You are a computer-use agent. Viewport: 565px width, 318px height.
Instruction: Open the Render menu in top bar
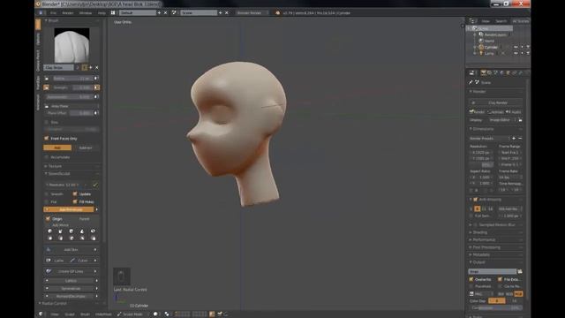click(68, 13)
